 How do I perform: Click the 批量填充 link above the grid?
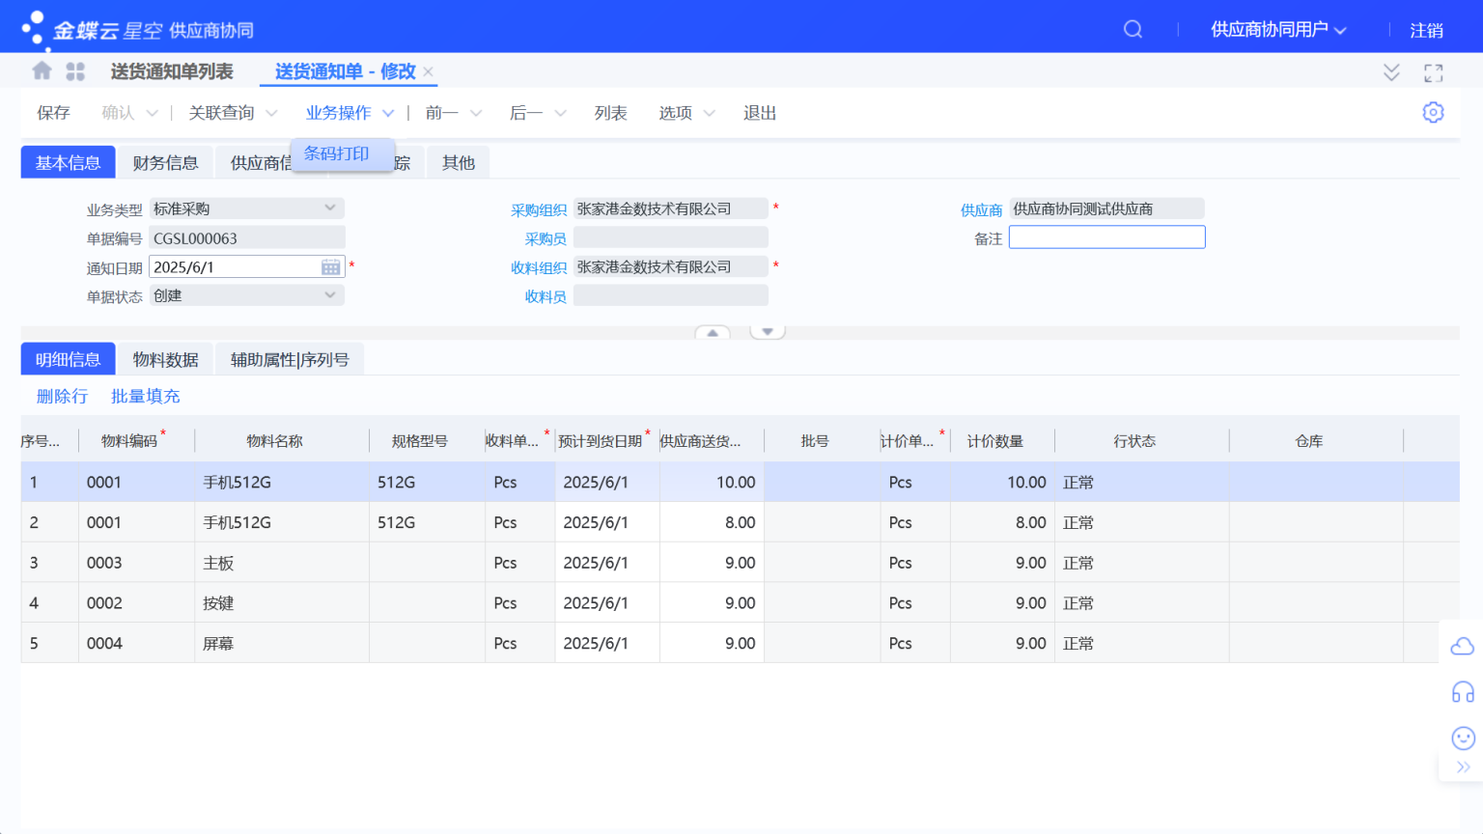146,396
